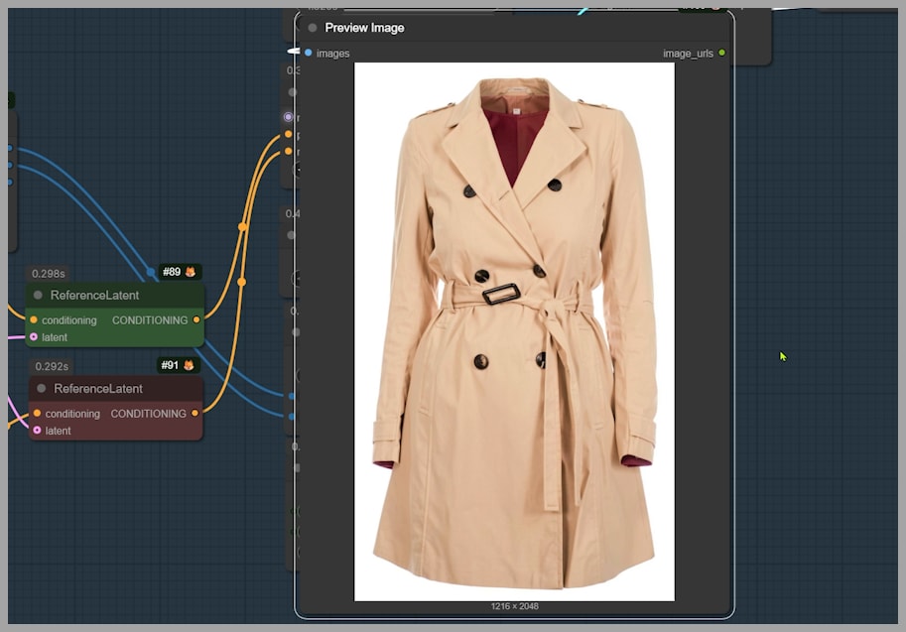This screenshot has height=632, width=906.
Task: Collapse the green ReferenceLatent node
Action: [x=39, y=295]
